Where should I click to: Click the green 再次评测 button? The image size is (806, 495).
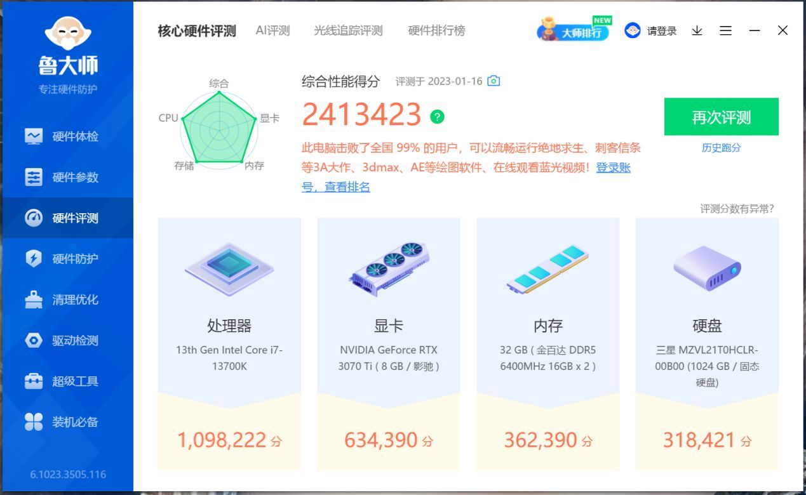click(x=722, y=117)
